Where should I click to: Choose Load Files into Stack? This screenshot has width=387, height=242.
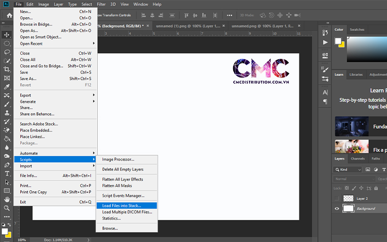pyautogui.click(x=127, y=205)
